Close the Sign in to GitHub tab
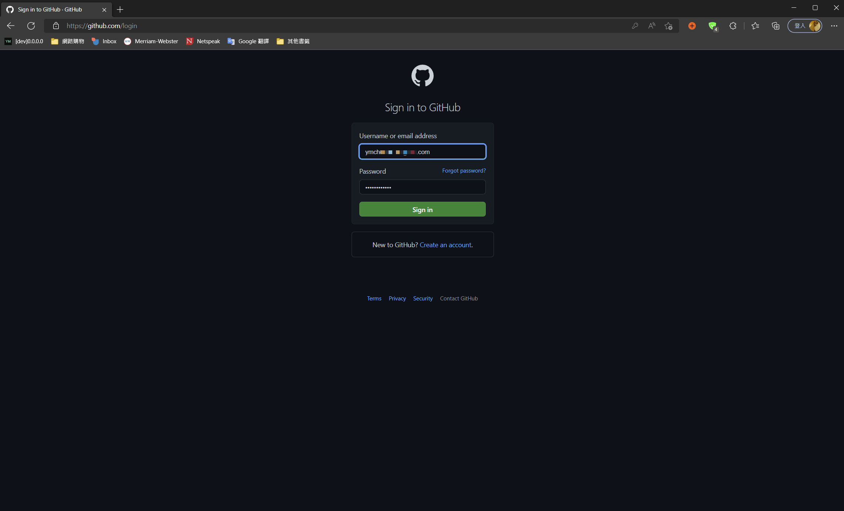 [x=104, y=10]
